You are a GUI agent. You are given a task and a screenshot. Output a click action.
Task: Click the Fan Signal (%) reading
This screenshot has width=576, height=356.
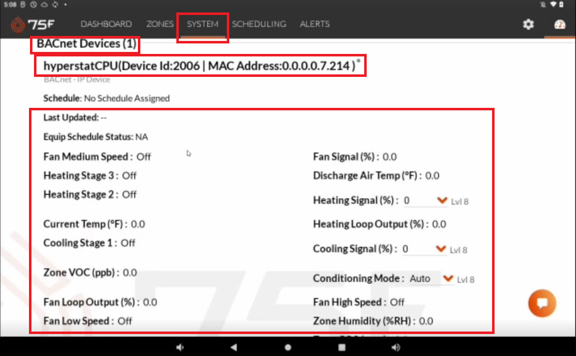click(355, 157)
